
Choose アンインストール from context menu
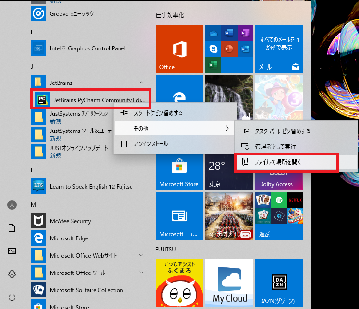pos(175,144)
